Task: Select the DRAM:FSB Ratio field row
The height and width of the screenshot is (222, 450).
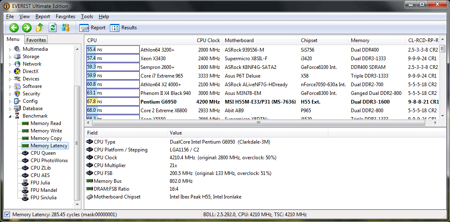Action: pos(207,189)
